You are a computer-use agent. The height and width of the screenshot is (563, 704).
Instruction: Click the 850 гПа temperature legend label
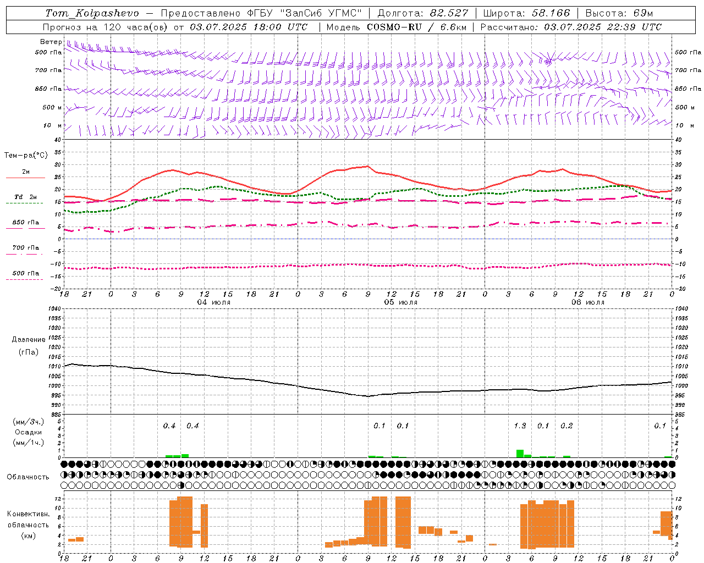click(25, 223)
